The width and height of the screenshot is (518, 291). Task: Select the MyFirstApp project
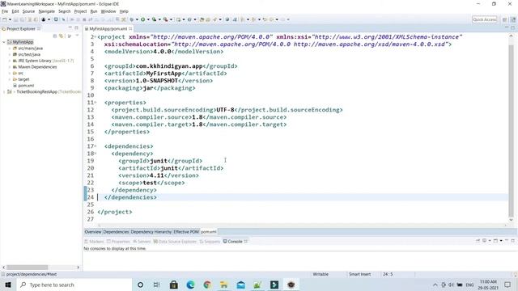(23, 42)
